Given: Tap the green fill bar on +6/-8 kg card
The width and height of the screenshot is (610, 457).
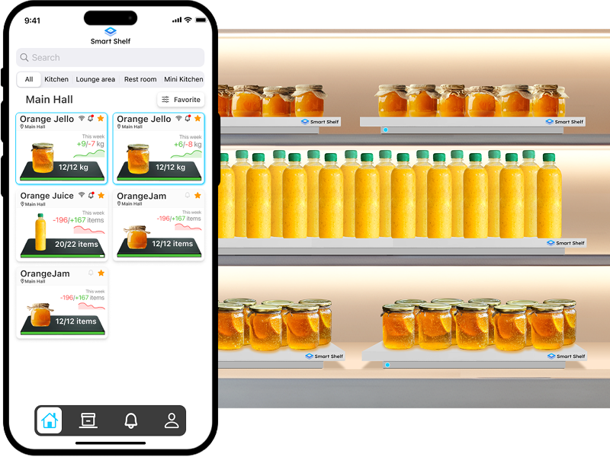Looking at the screenshot, I should click(x=159, y=179).
